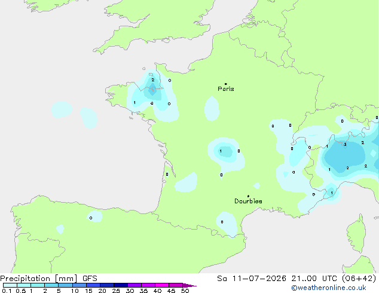Pick the 10–15 mm blue legend swatch
The width and height of the screenshot is (379, 293).
coord(80,285)
